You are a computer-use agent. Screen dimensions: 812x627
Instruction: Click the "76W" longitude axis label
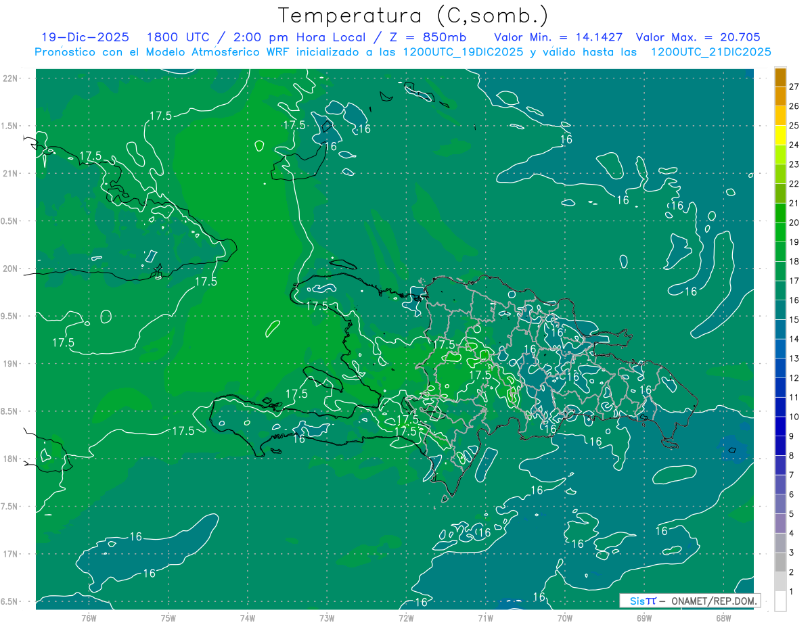pos(89,618)
